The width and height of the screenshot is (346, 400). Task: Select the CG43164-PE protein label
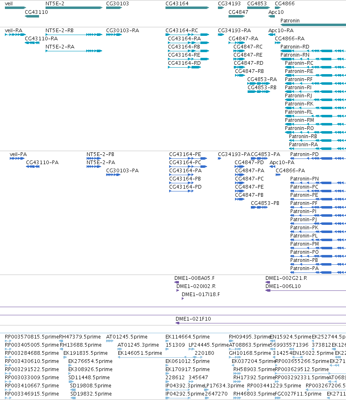pyautogui.click(x=185, y=154)
